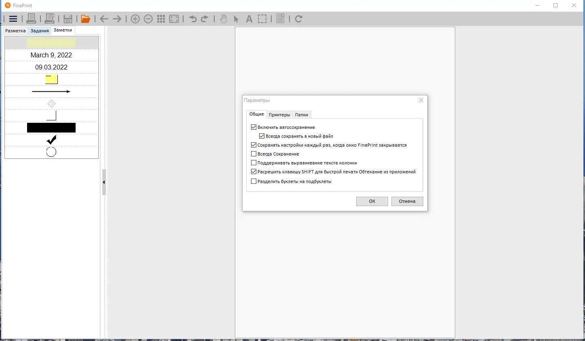Go to previous page with left arrow
The image size is (585, 341).
[104, 19]
